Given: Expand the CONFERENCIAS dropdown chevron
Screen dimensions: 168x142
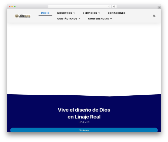Looking at the screenshot, I should coord(111,18).
